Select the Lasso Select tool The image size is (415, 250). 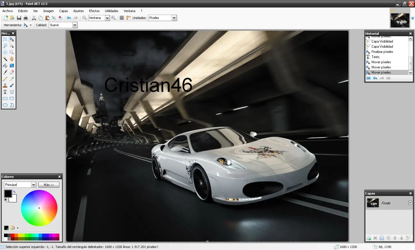(5, 46)
